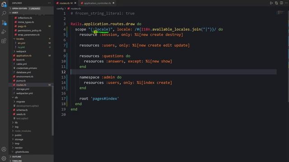This screenshot has width=289, height=162.
Task: Open the Accounts menu icon
Action: coord(4,149)
